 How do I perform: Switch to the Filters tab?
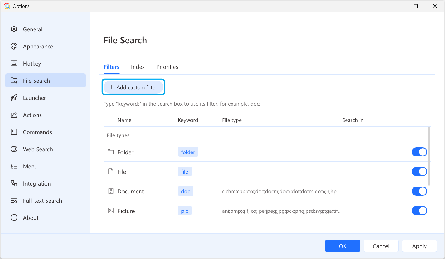(x=111, y=67)
